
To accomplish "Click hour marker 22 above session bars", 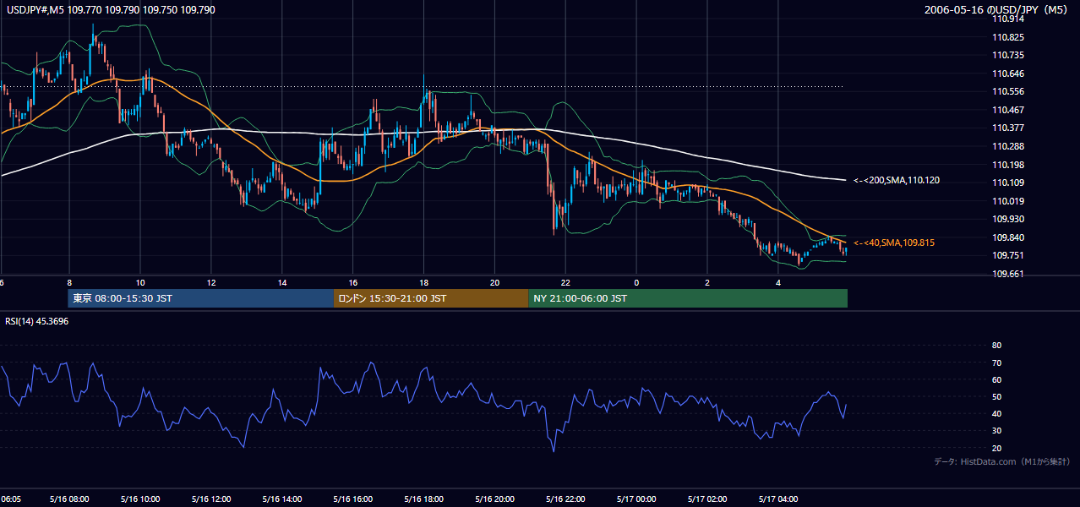I will (x=565, y=282).
